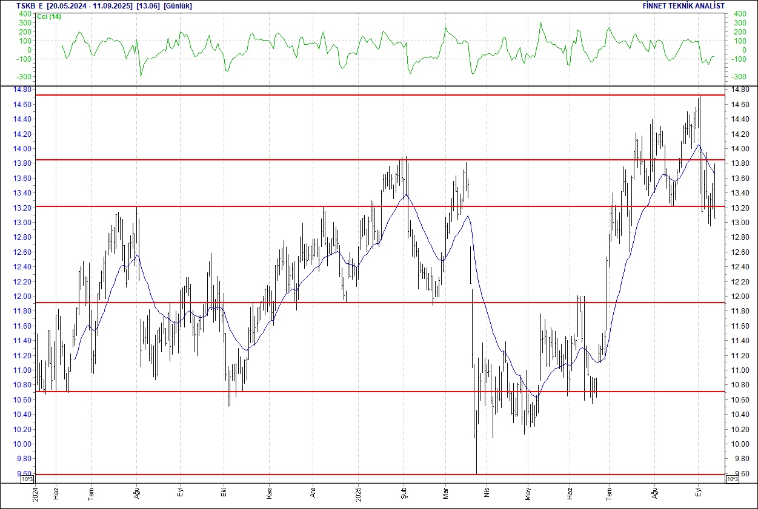Select the red horizontal line near 11.92
Screen dimensions: 758x509
coord(381,302)
